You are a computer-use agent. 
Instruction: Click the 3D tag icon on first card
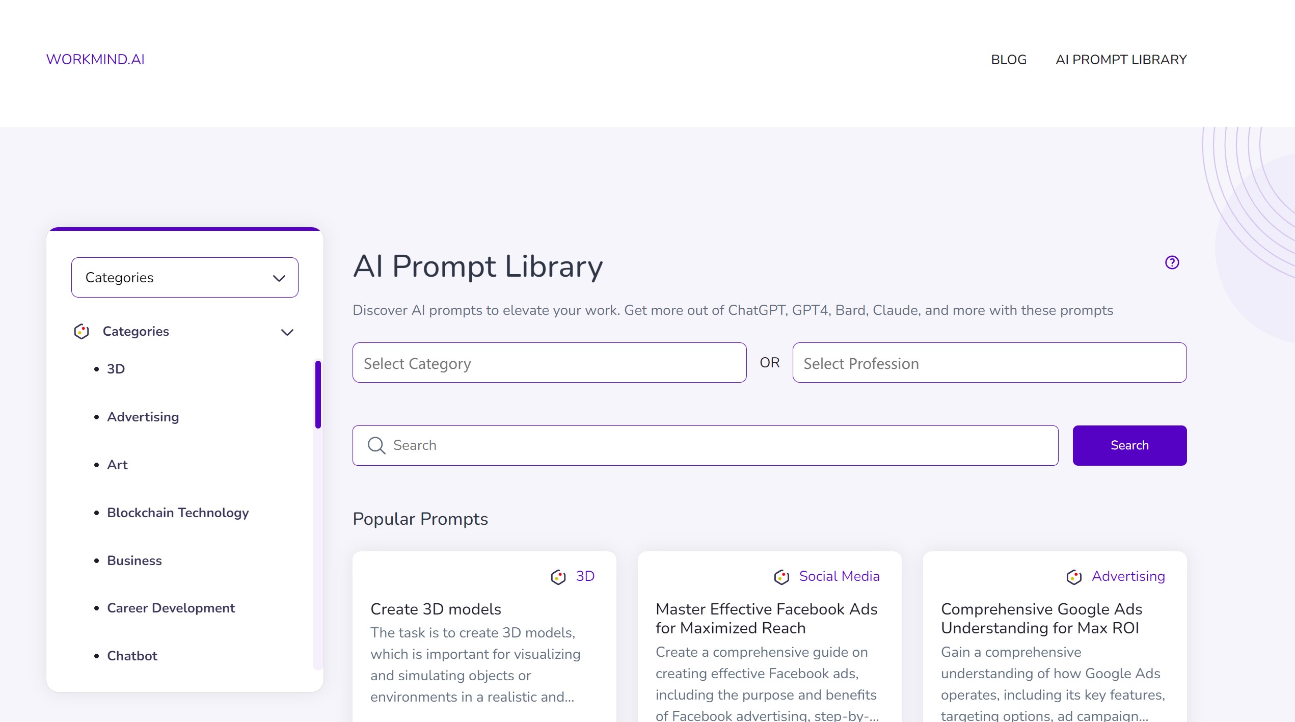(558, 576)
